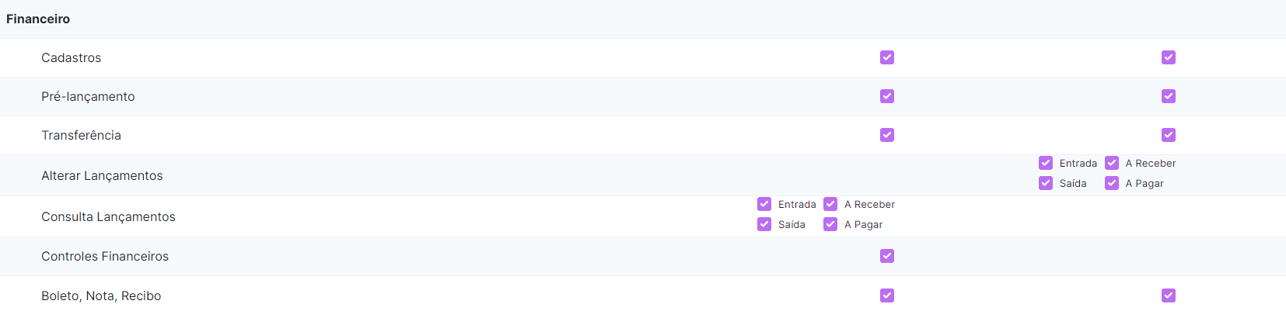1286x311 pixels.
Task: Disable right checkbox in Transferência row
Action: click(1169, 135)
